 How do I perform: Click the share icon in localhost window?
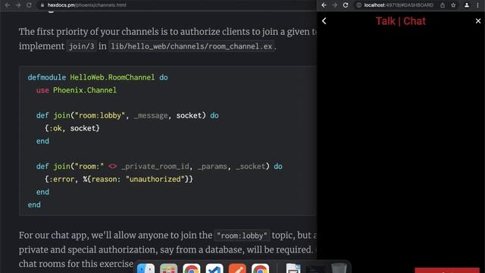[443, 5]
